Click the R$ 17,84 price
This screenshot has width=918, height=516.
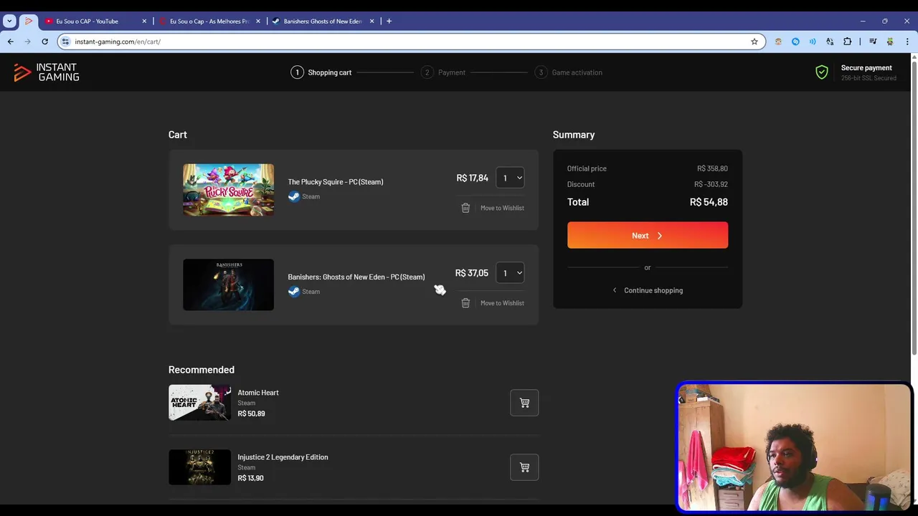(472, 178)
